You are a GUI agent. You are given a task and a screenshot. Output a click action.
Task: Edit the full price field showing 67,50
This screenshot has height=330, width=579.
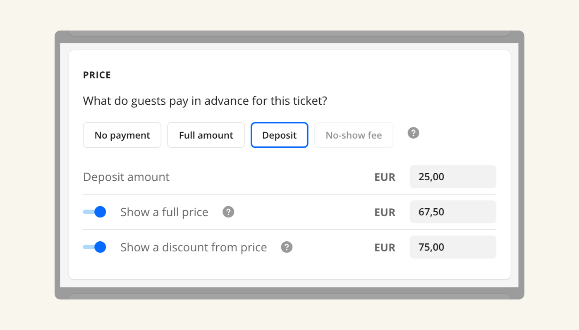click(x=453, y=212)
